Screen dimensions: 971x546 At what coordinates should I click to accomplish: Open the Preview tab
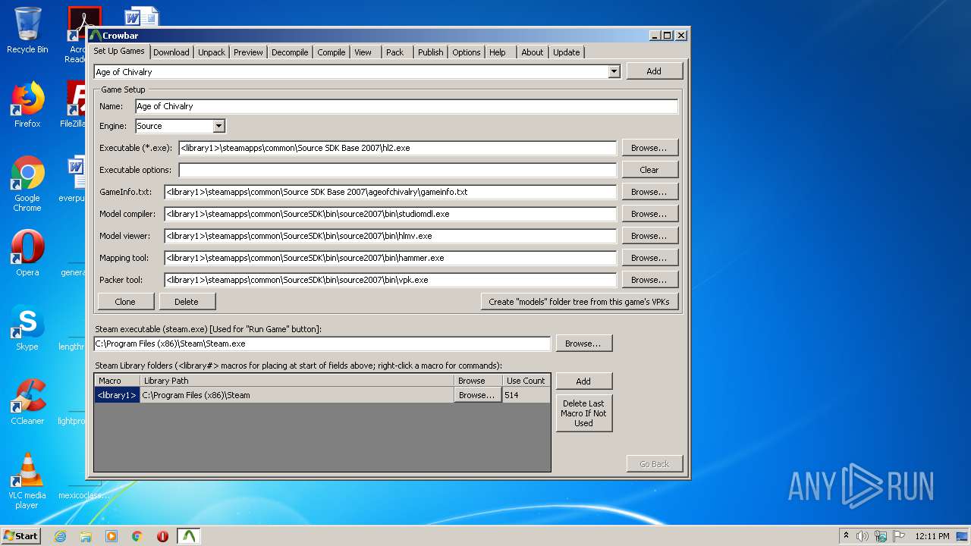pyautogui.click(x=248, y=52)
